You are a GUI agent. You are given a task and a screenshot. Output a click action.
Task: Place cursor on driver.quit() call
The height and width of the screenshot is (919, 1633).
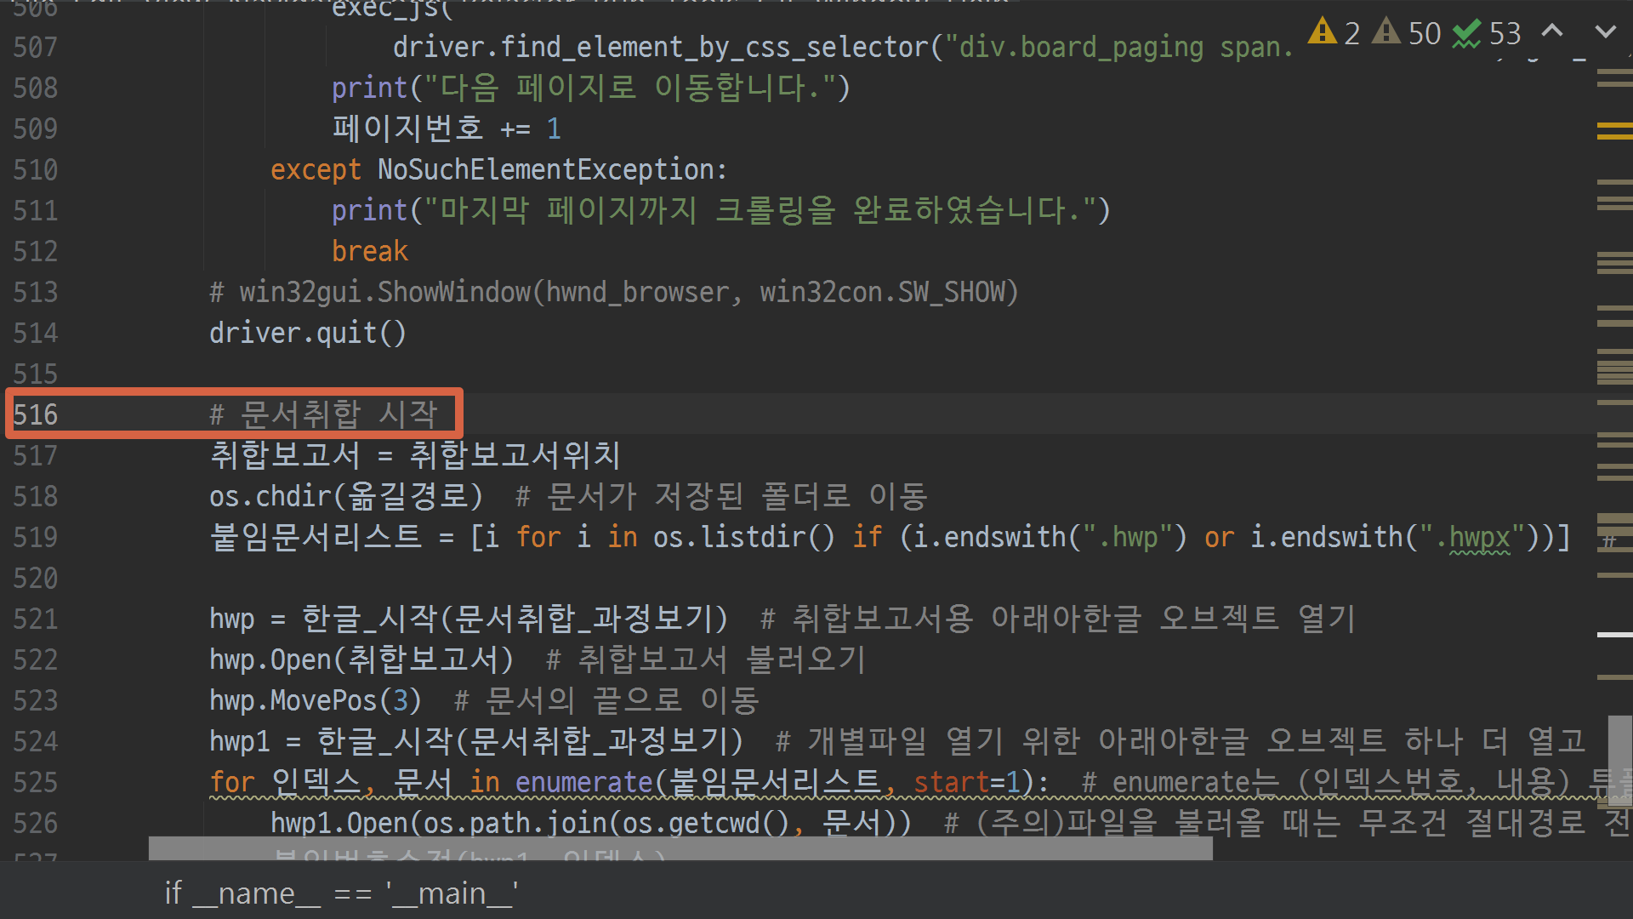(308, 333)
